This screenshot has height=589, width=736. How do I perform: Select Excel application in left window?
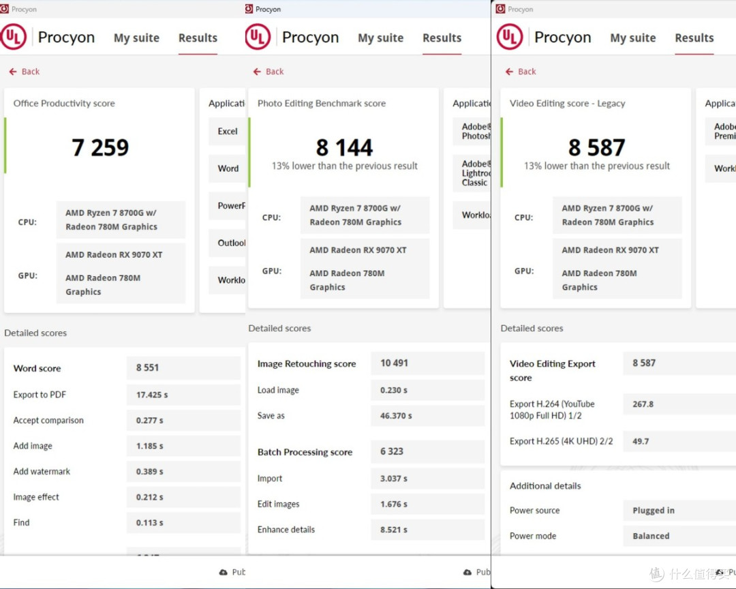227,131
